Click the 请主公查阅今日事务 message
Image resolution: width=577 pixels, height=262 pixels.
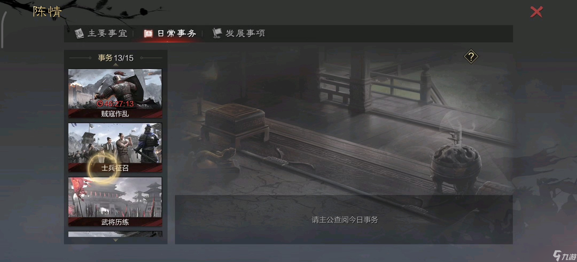(x=345, y=220)
